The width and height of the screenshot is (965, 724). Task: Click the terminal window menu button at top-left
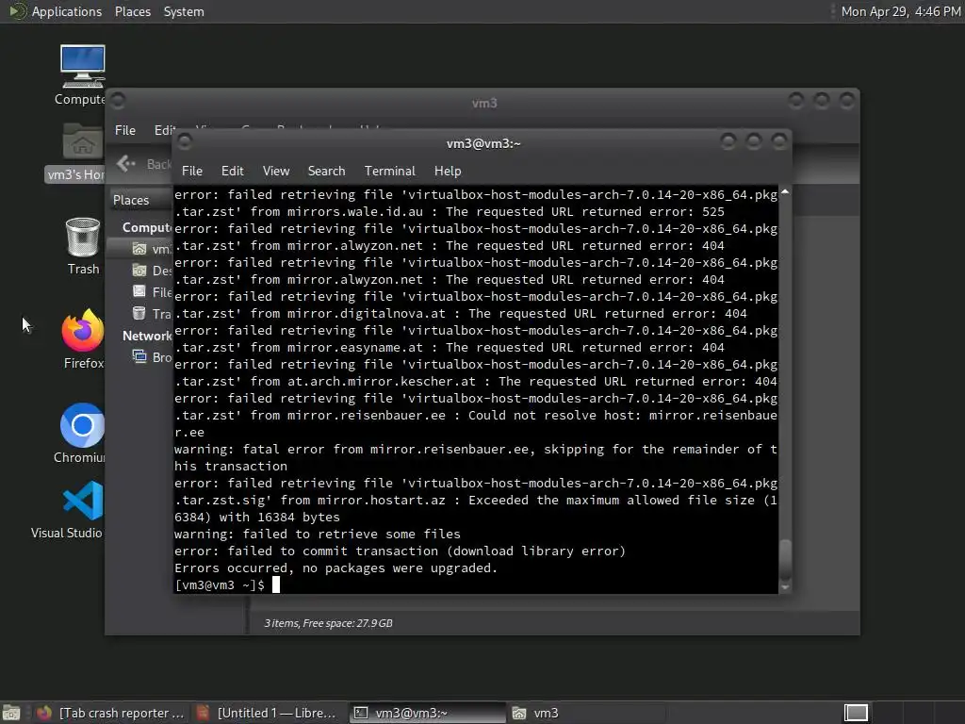pyautogui.click(x=185, y=142)
